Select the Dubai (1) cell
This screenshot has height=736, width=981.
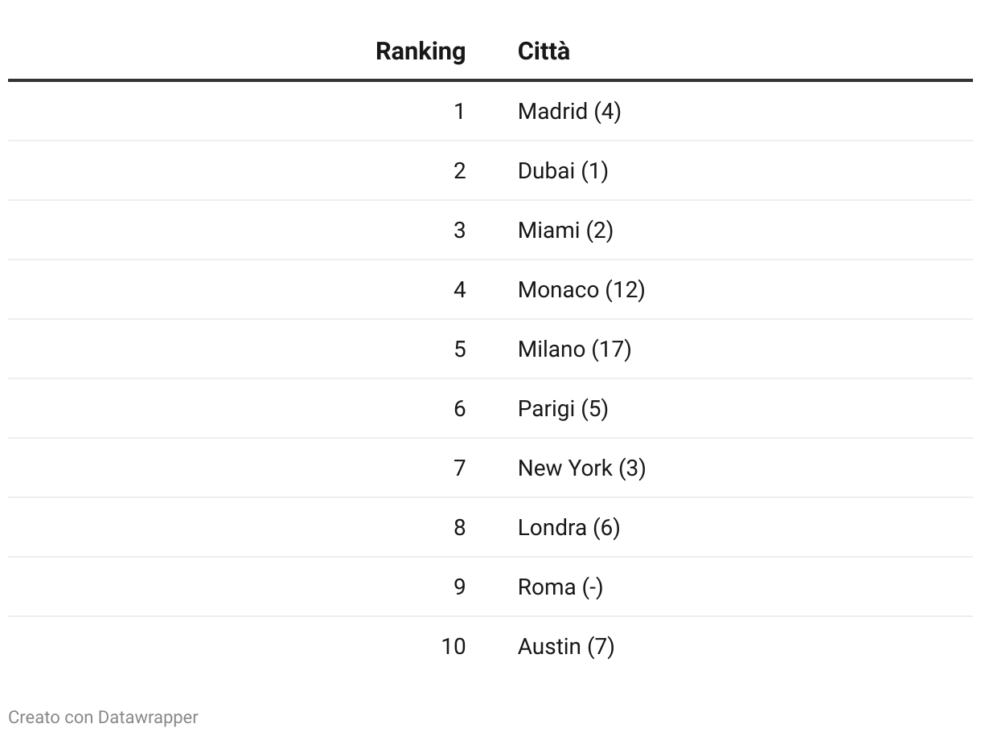click(563, 170)
